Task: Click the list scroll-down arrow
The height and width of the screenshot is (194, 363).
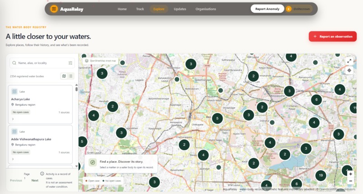Action: [x=77, y=166]
